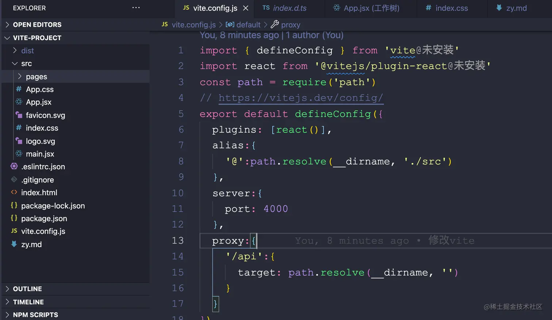Click the 'export' keyword on line 5
The image size is (552, 320).
tap(218, 114)
